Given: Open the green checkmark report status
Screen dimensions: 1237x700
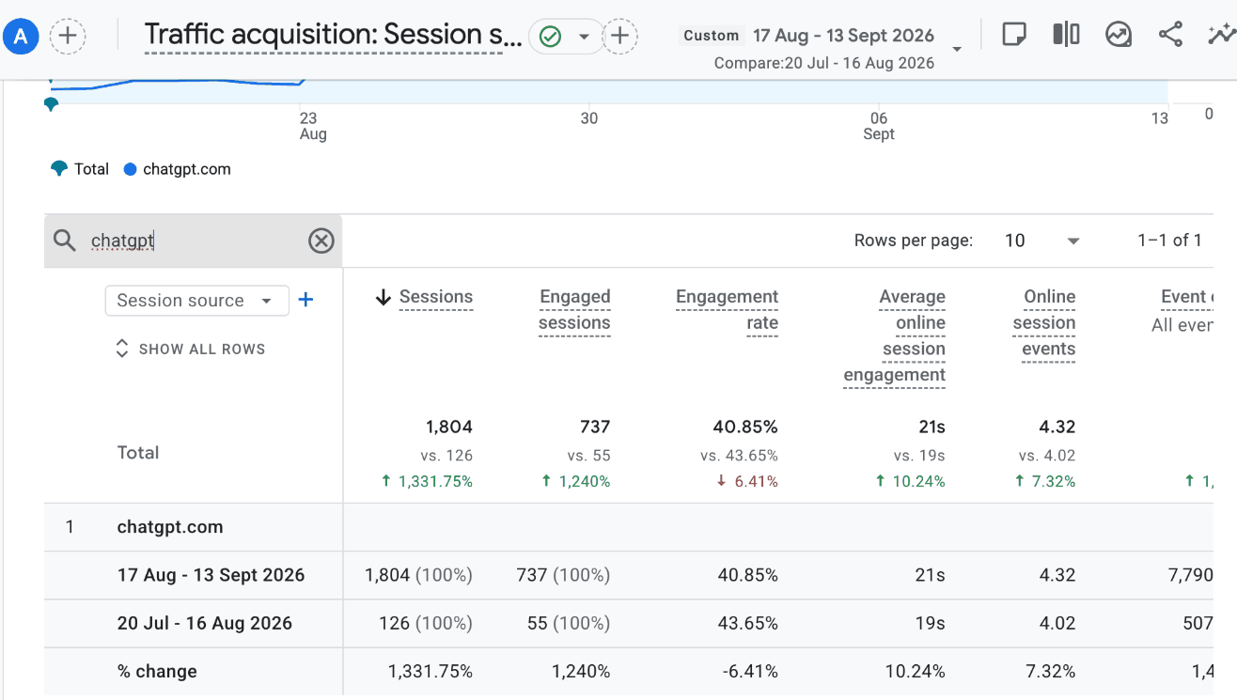Looking at the screenshot, I should click(551, 37).
